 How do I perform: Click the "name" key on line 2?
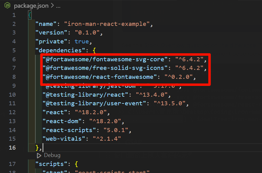tap(46, 24)
